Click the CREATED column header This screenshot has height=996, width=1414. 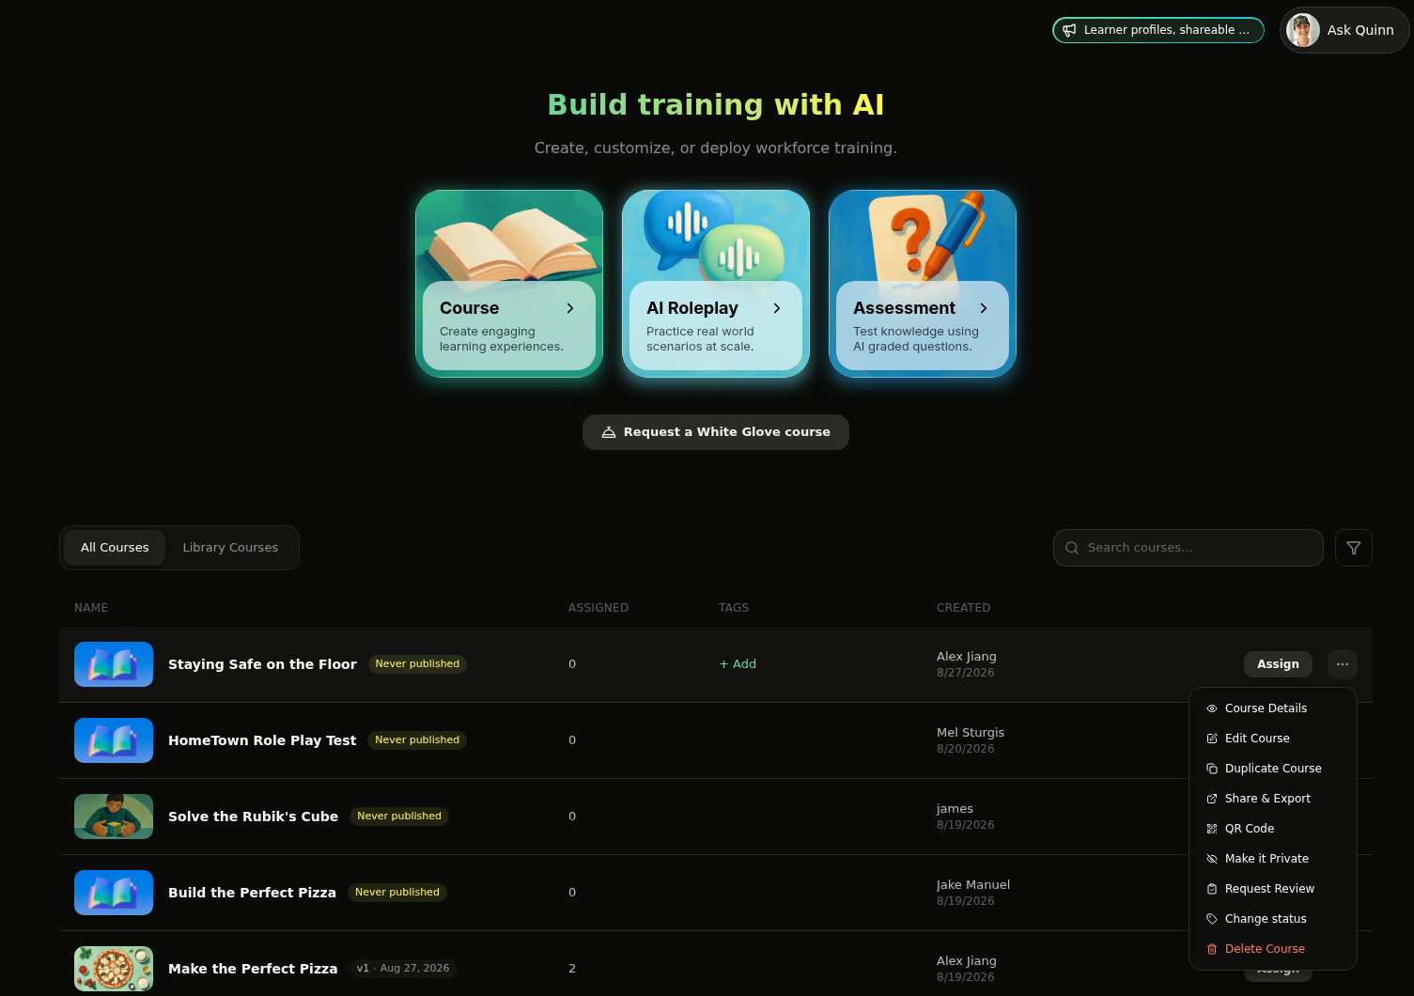coord(963,608)
